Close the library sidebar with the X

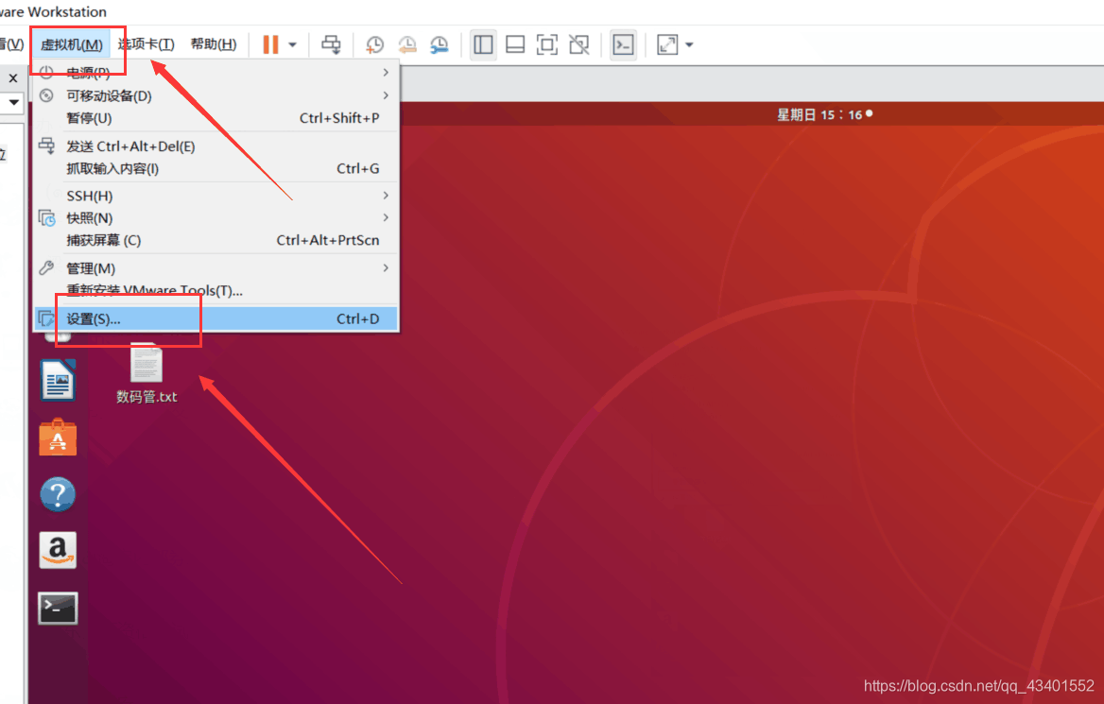tap(12, 78)
